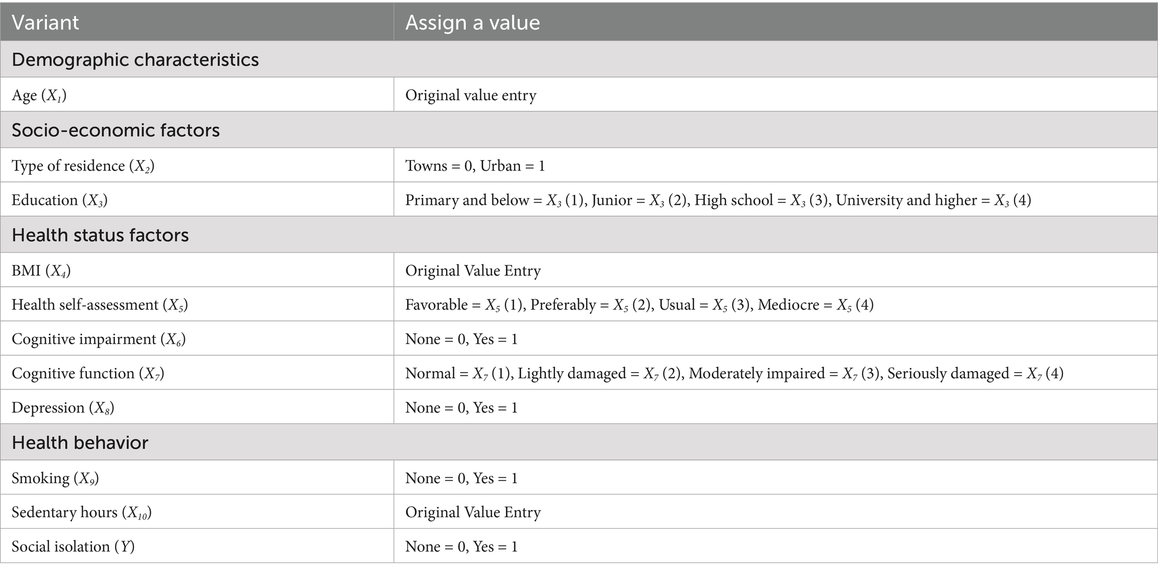Screen dimensions: 1158x573
Task: Click the Type of residence (X2) cell
Action: 197,165
